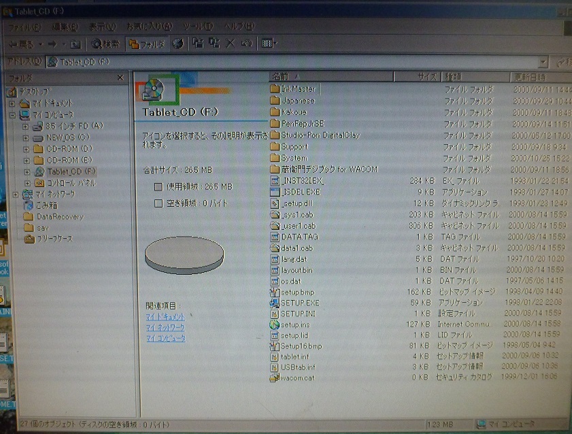Select the SETUP.INI file icon

coord(274,314)
